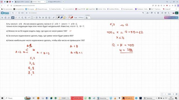The image size is (179, 100).
Task: Enter fullscreen canvas view
Action: 162,94
